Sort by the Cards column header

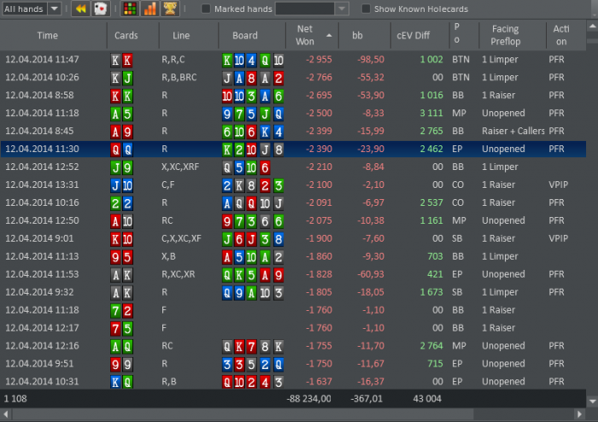133,36
